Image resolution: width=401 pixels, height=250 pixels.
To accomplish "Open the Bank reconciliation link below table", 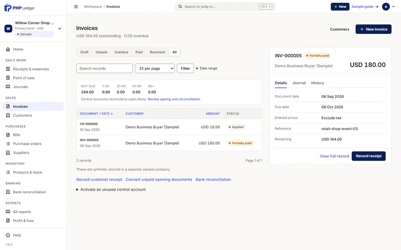I will click(213, 179).
